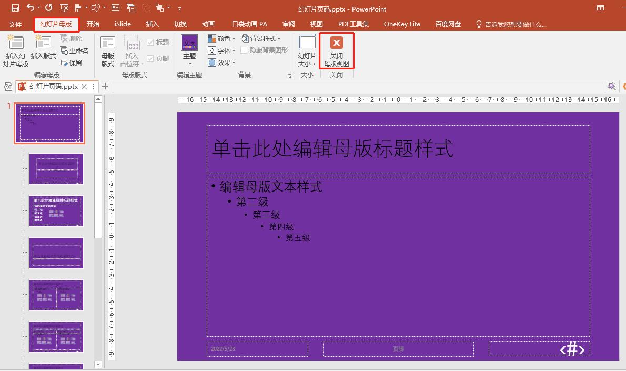Open the Tell Me (告诉我) search feature
Viewport: 626px width, 371px height.
(510, 24)
